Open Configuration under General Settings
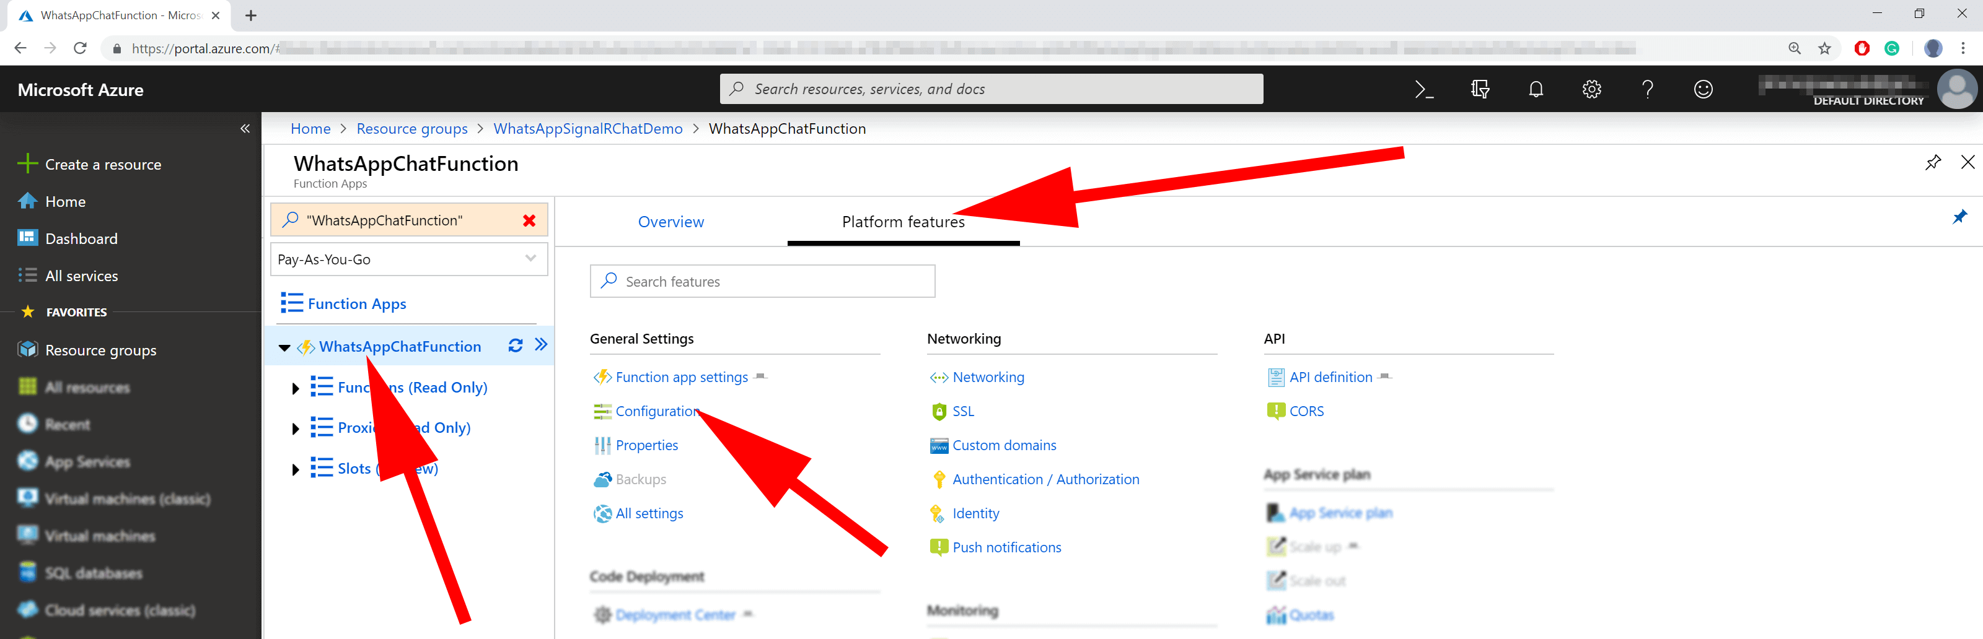This screenshot has height=639, width=1983. tap(657, 411)
